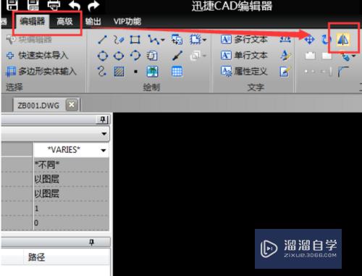The width and height of the screenshot is (362, 276).
Task: Open the dropdown beside the blue edit tool
Action: (x=354, y=56)
